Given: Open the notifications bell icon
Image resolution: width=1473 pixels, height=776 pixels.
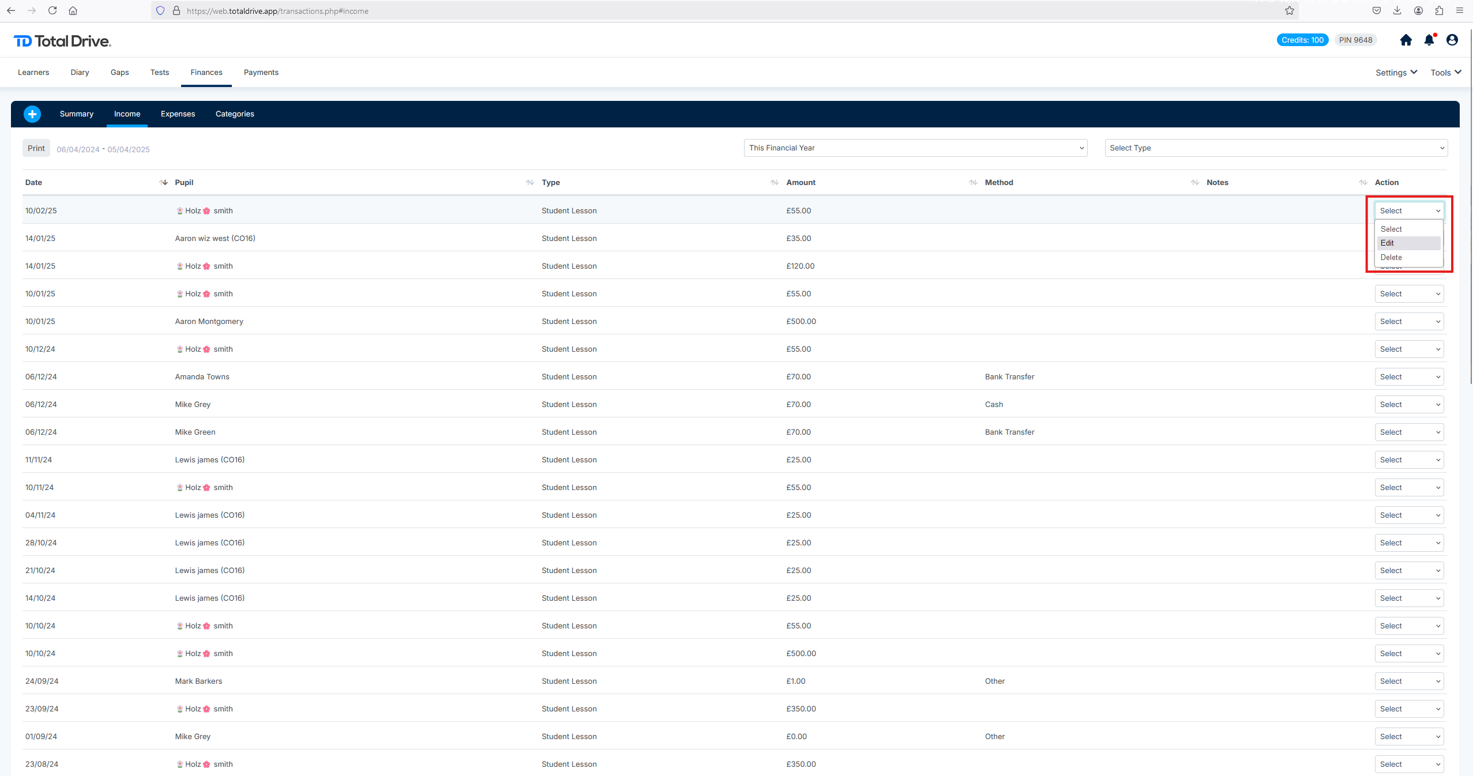Looking at the screenshot, I should click(1429, 40).
